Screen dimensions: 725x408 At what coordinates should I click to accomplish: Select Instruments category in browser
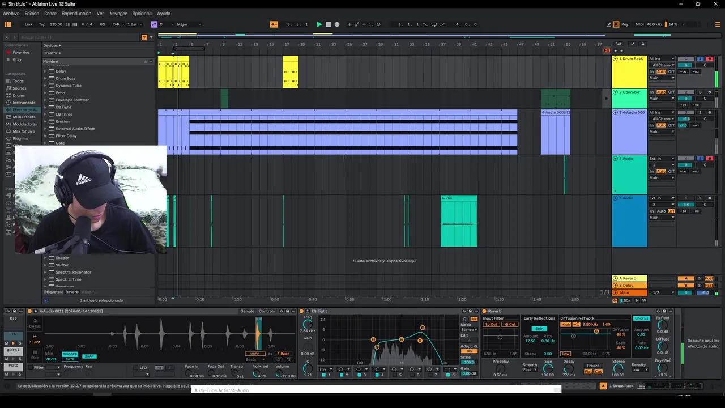[24, 103]
